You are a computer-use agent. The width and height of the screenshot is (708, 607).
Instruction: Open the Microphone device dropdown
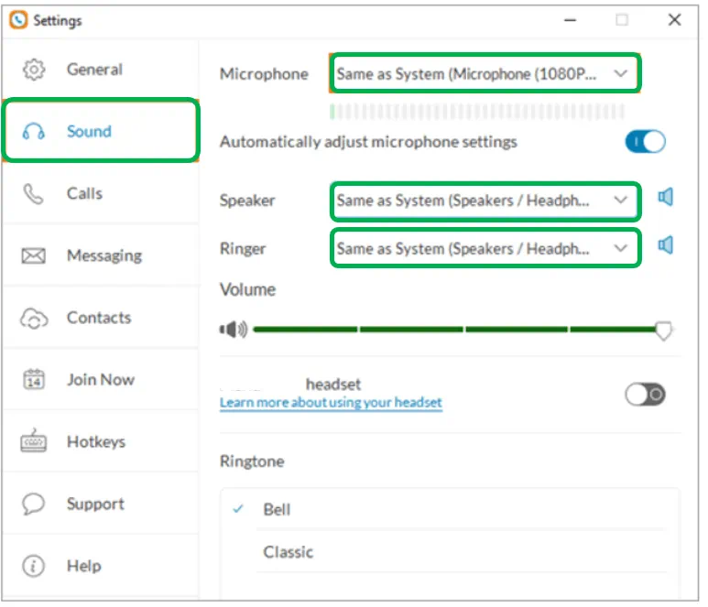tap(485, 74)
